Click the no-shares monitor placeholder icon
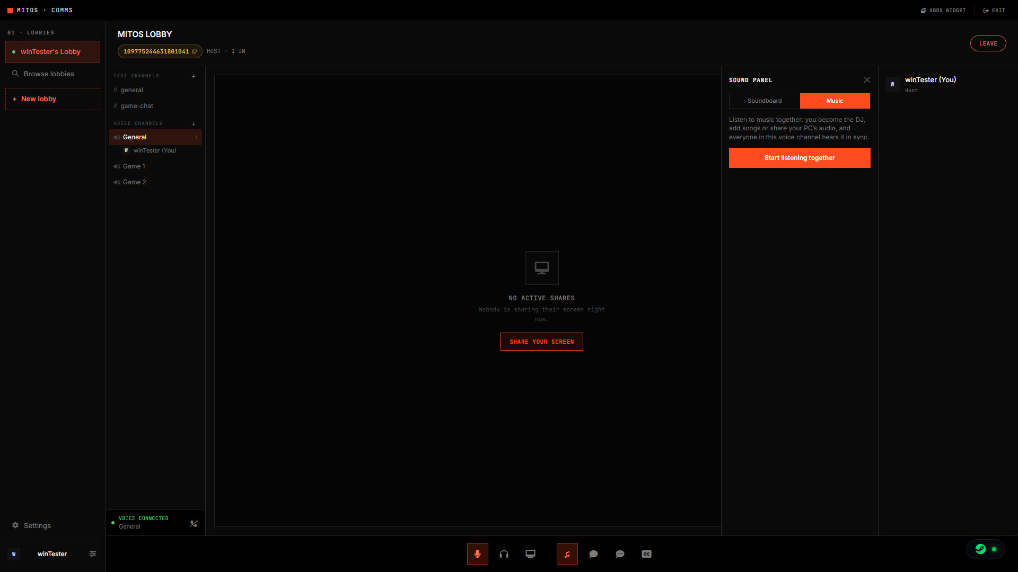The height and width of the screenshot is (572, 1018). pyautogui.click(x=541, y=268)
